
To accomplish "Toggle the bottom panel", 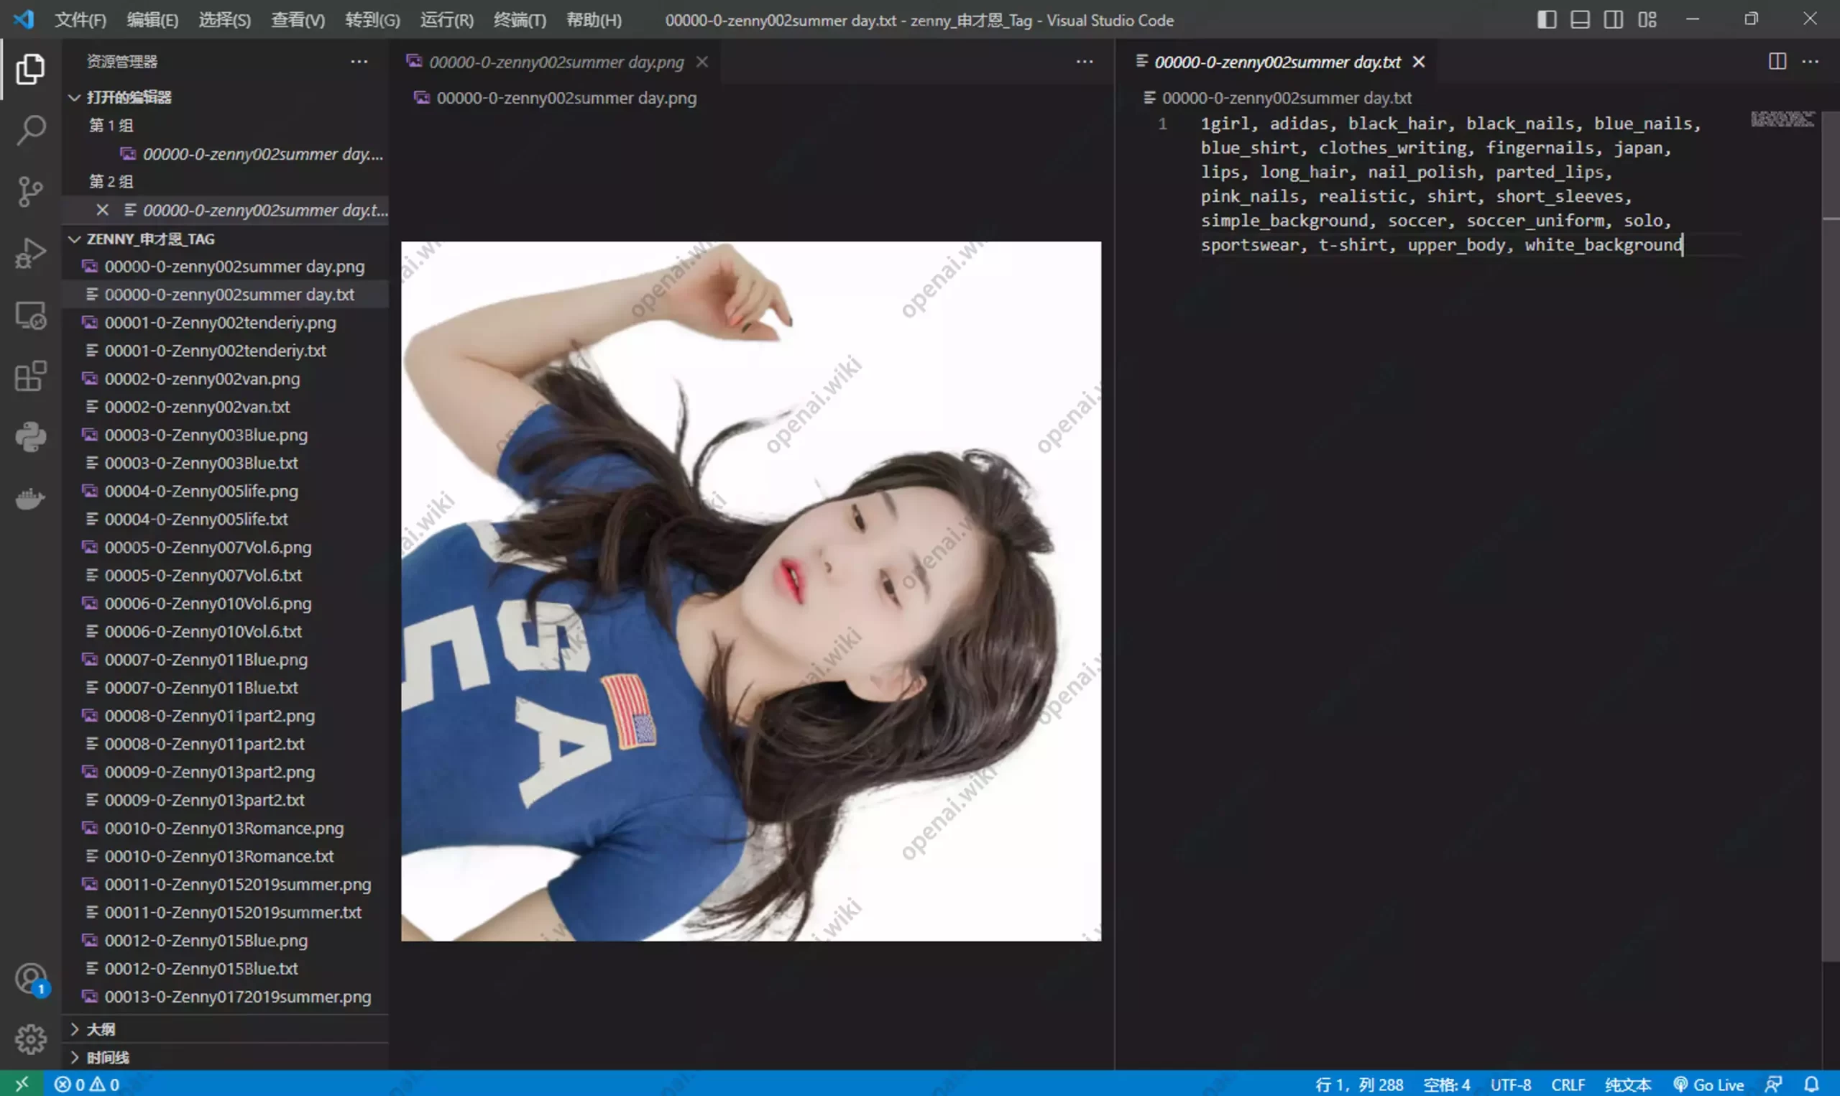I will (x=1580, y=19).
